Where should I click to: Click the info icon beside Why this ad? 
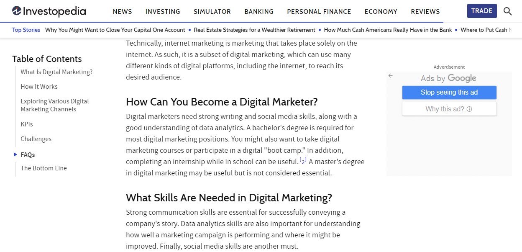[x=469, y=109]
